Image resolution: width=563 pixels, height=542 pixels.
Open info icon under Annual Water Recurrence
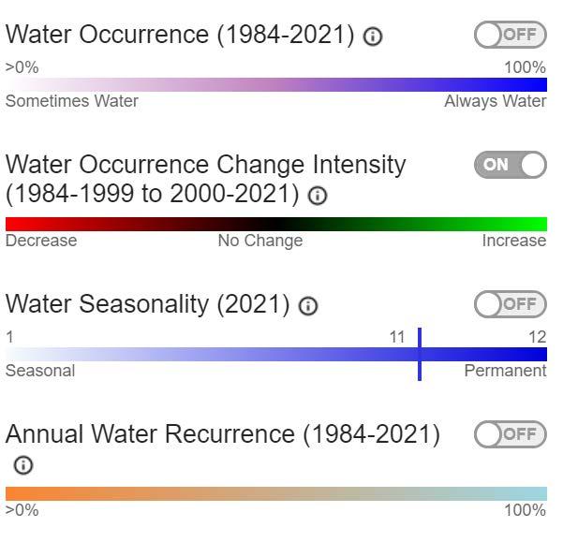click(x=23, y=465)
